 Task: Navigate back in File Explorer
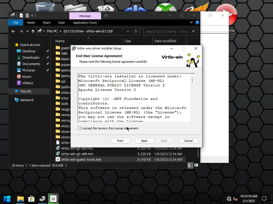pyautogui.click(x=13, y=31)
